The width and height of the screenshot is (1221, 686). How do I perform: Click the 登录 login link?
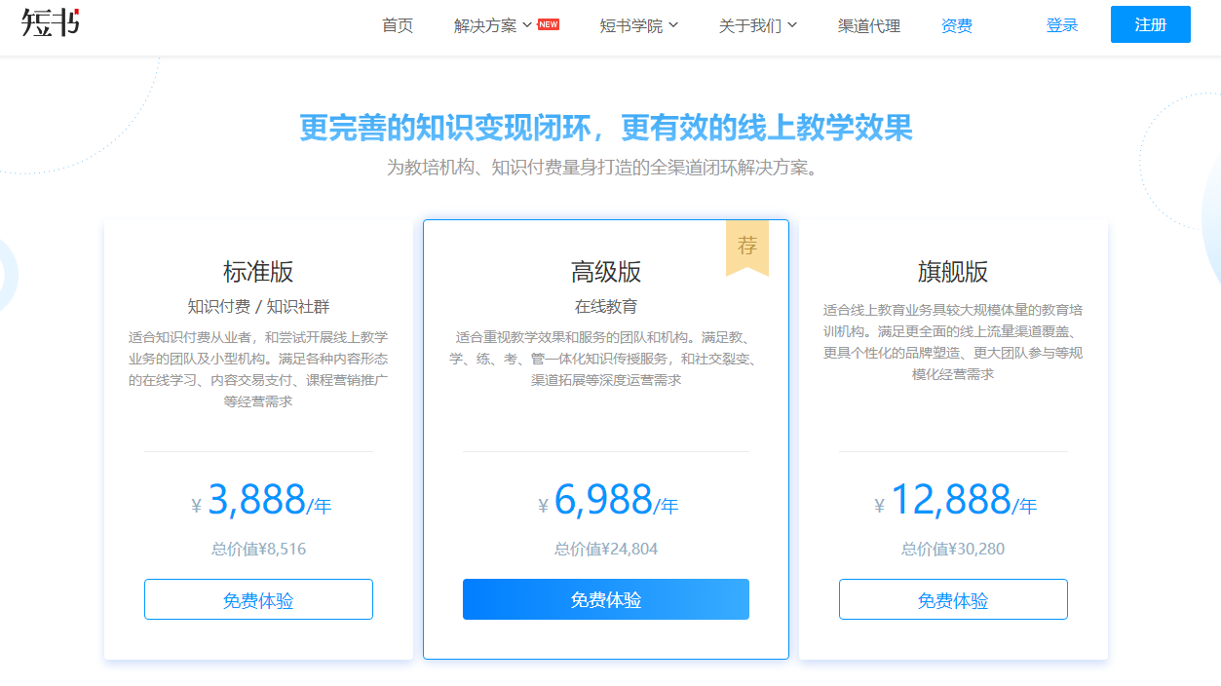coord(1062,25)
